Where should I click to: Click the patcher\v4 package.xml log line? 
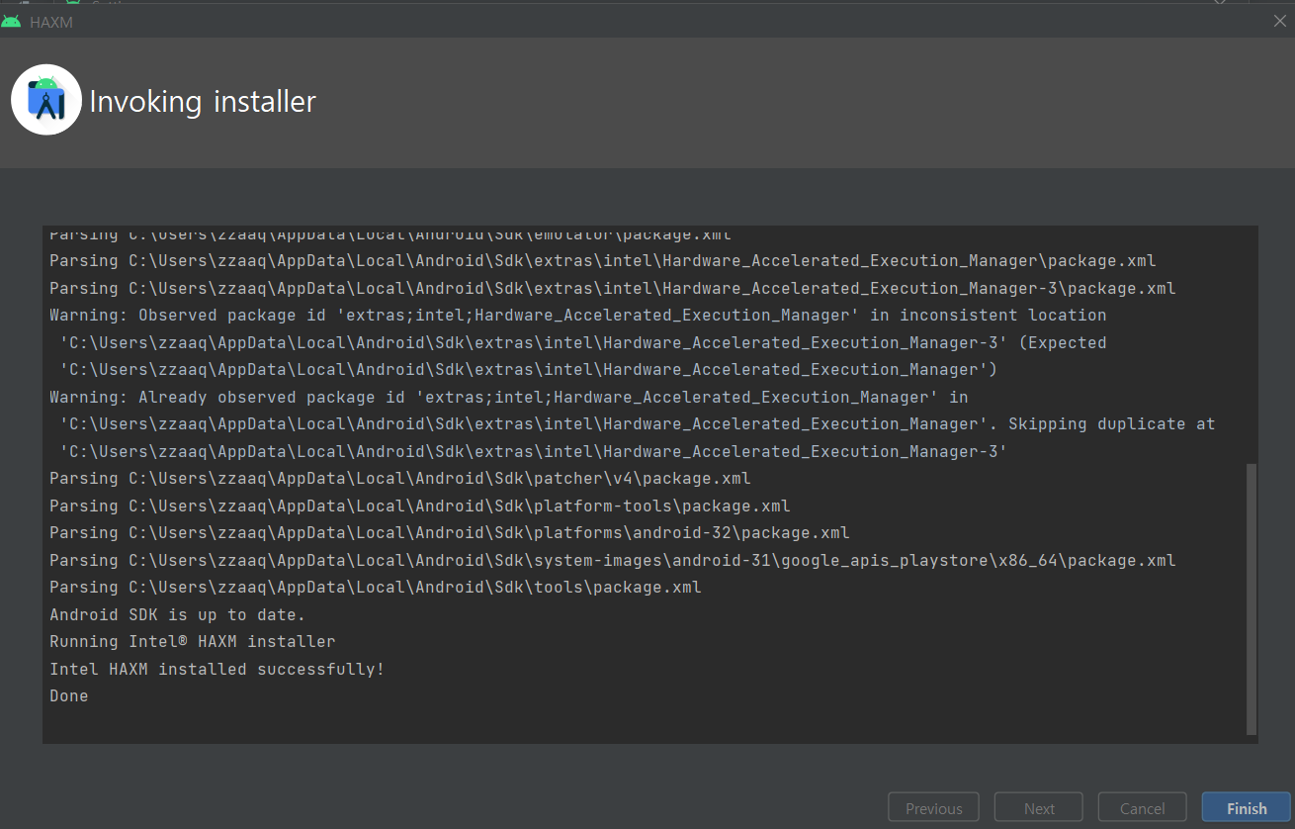point(400,479)
